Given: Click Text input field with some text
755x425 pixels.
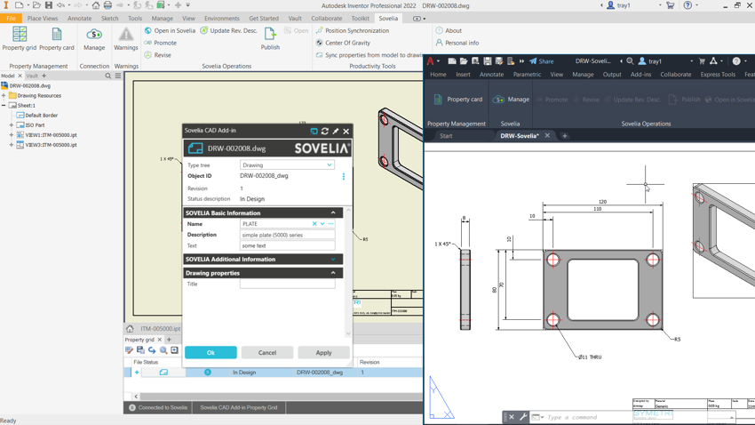Looking at the screenshot, I should point(287,245).
